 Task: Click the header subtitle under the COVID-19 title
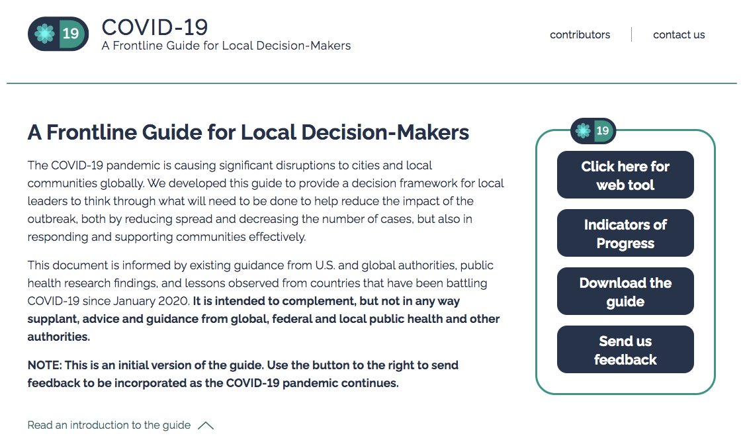click(226, 46)
